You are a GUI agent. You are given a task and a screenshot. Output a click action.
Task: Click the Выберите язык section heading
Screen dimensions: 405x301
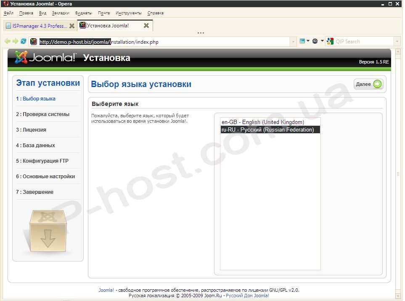(x=115, y=104)
